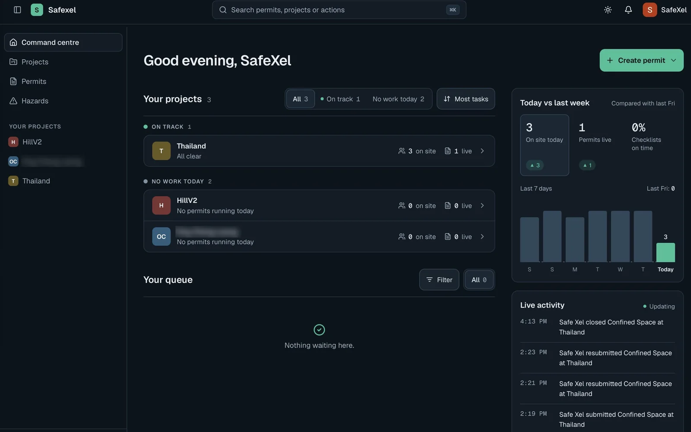Select the On site today stat card

tap(544, 145)
